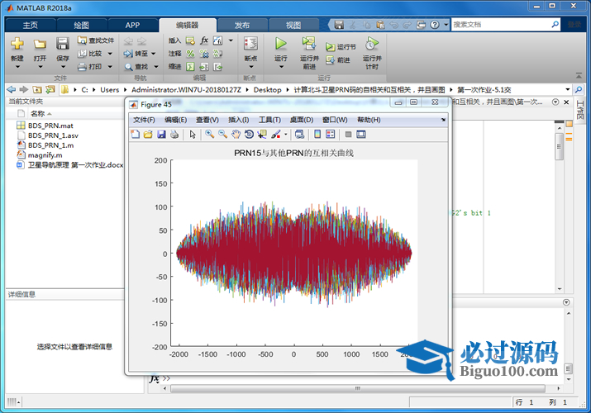The width and height of the screenshot is (591, 413).
Task: Expand the 比较 dropdown arrow
Action: pyautogui.click(x=110, y=54)
